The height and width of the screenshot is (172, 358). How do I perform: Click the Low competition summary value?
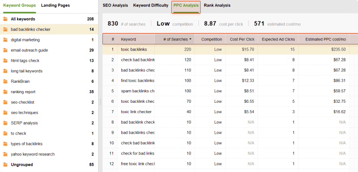point(163,24)
